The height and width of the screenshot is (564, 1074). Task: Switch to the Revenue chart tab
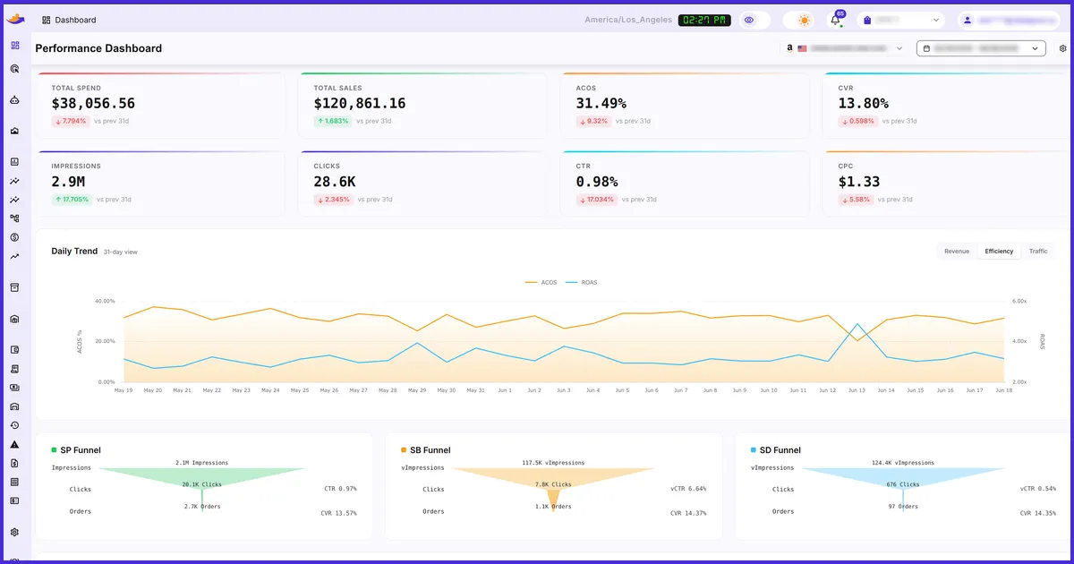[957, 252]
